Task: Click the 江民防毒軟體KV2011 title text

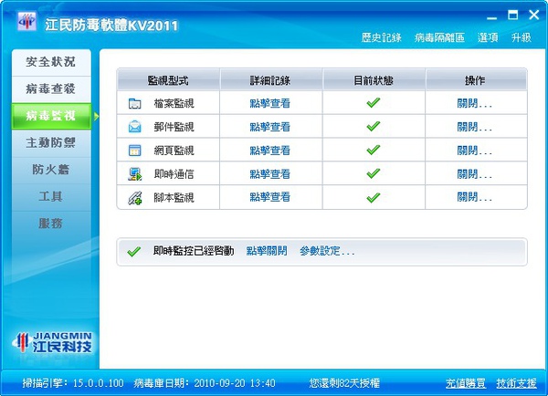Action: 111,26
